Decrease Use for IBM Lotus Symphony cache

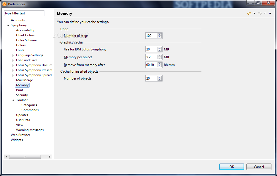(160, 50)
